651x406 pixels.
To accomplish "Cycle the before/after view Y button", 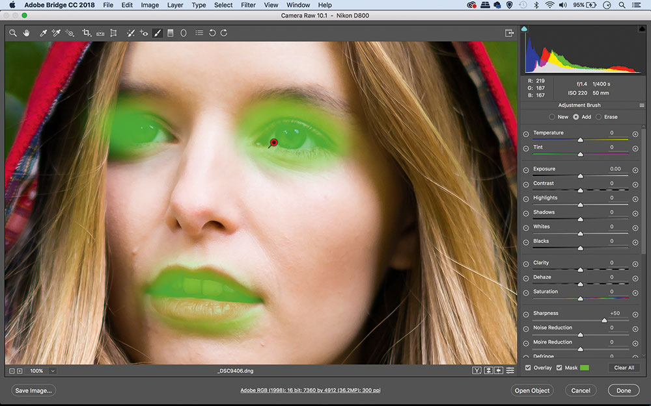I will pos(477,370).
